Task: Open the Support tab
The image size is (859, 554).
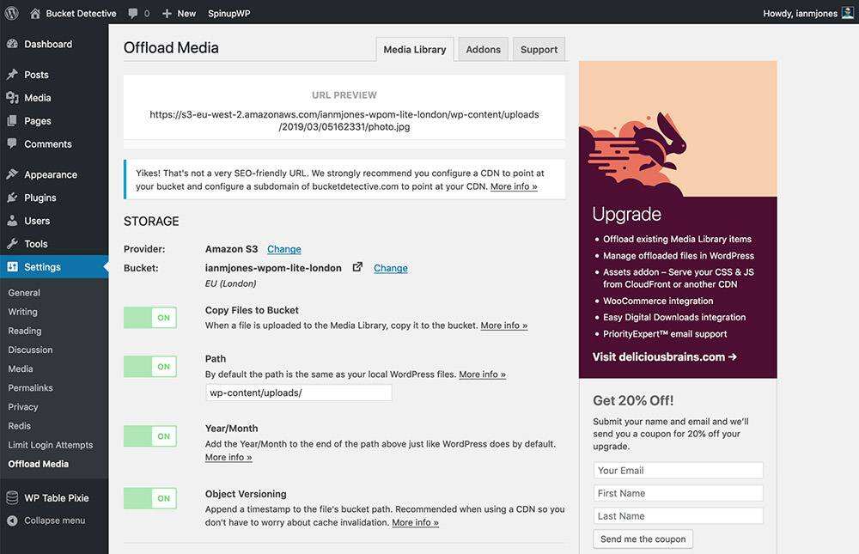Action: pyautogui.click(x=539, y=50)
